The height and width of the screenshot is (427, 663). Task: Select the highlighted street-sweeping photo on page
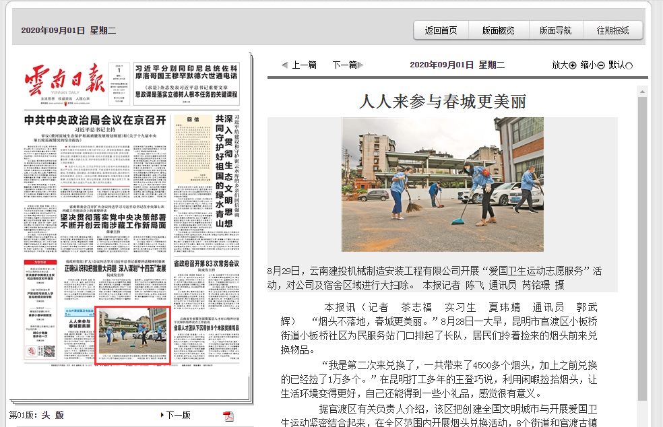[133, 335]
